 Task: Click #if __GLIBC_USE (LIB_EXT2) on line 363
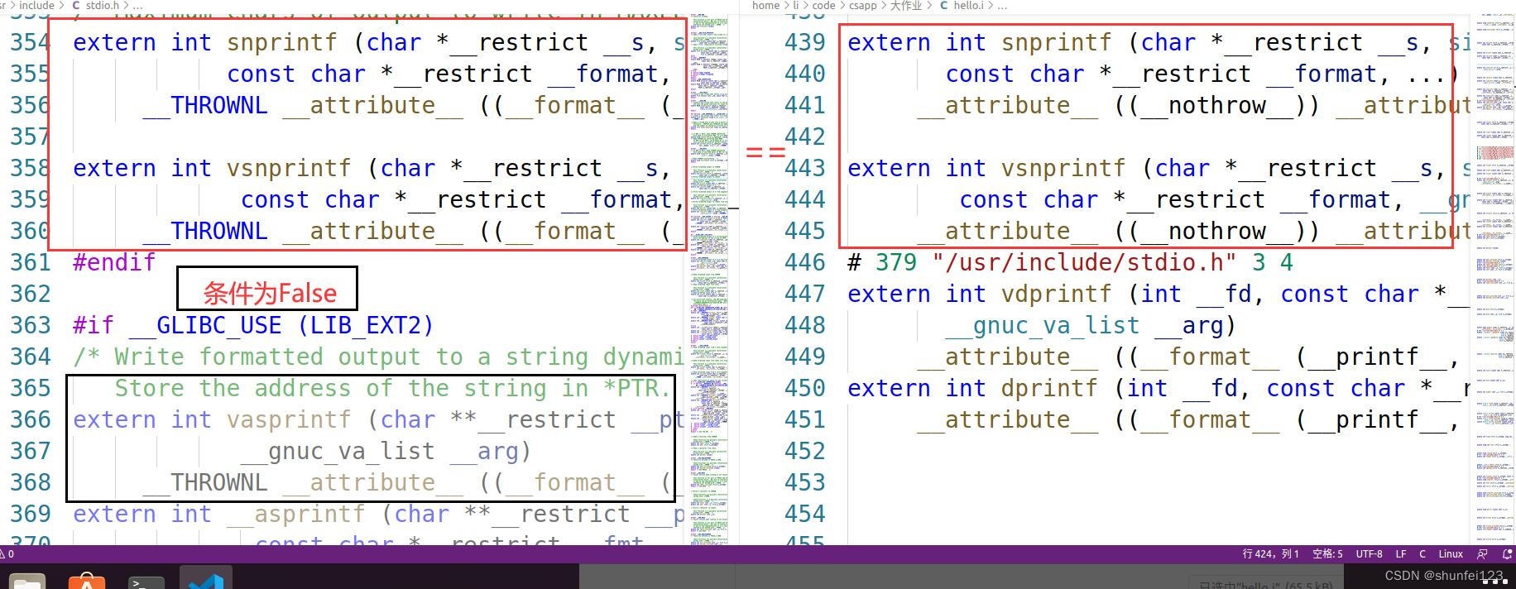[253, 325]
